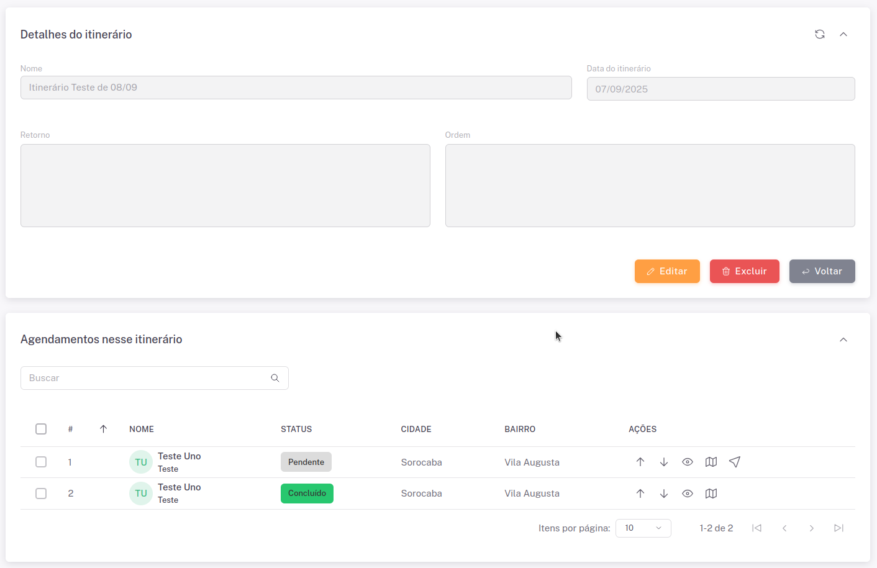Check the box for appointment row 1

point(41,462)
